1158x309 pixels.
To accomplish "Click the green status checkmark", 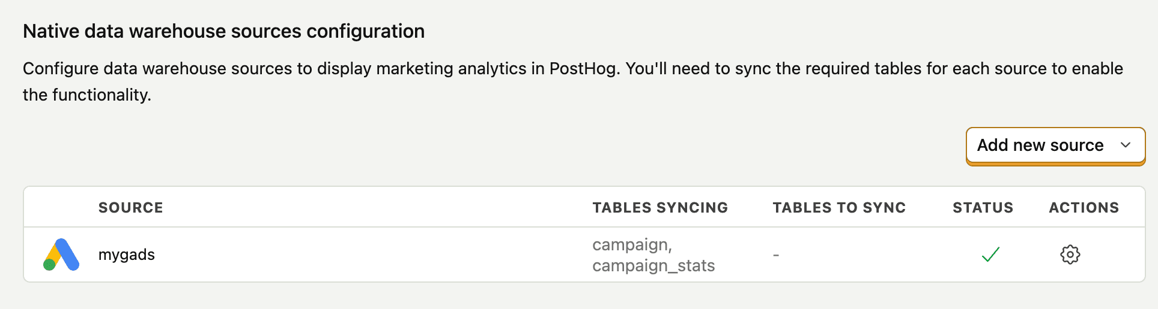I will point(990,255).
